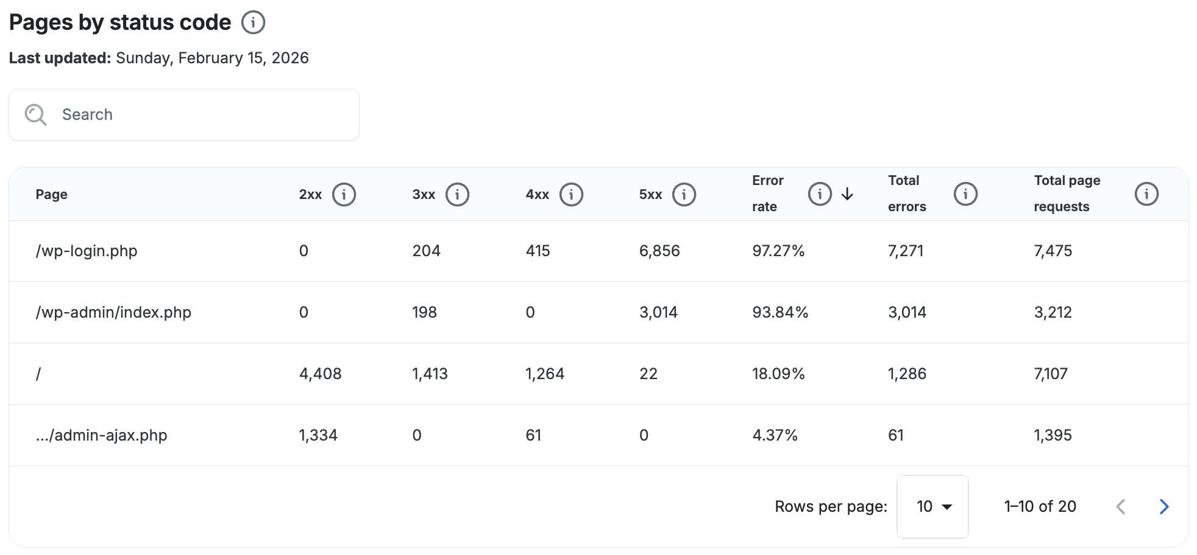Click the search magnifier icon
Viewport: 1197px width, 555px height.
point(35,114)
